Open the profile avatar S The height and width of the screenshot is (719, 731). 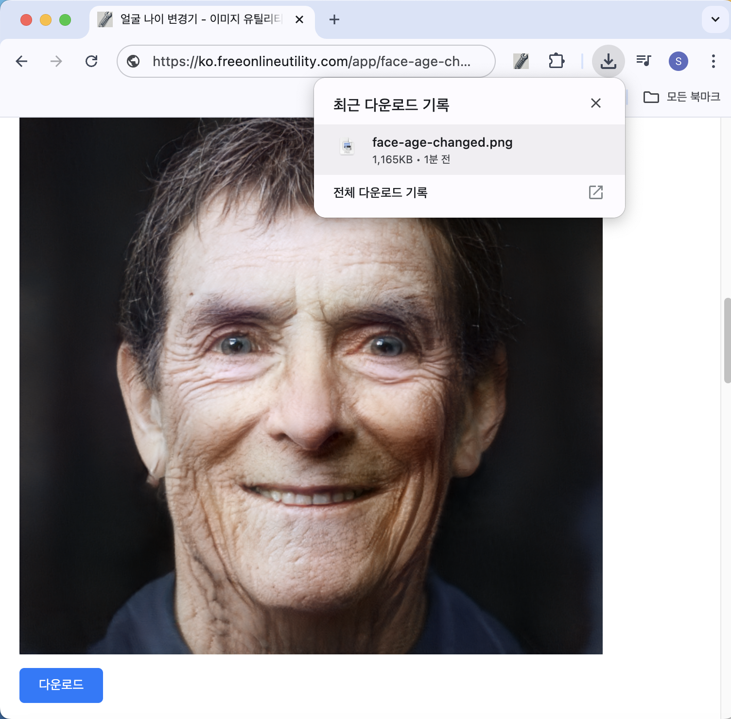coord(679,61)
